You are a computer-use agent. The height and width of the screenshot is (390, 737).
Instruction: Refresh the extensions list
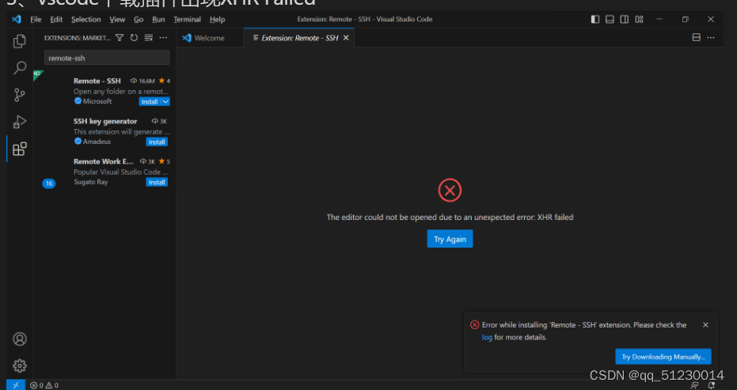click(x=134, y=38)
